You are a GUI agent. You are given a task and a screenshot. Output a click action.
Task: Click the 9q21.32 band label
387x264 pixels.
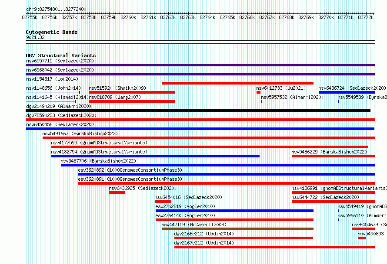(35, 37)
